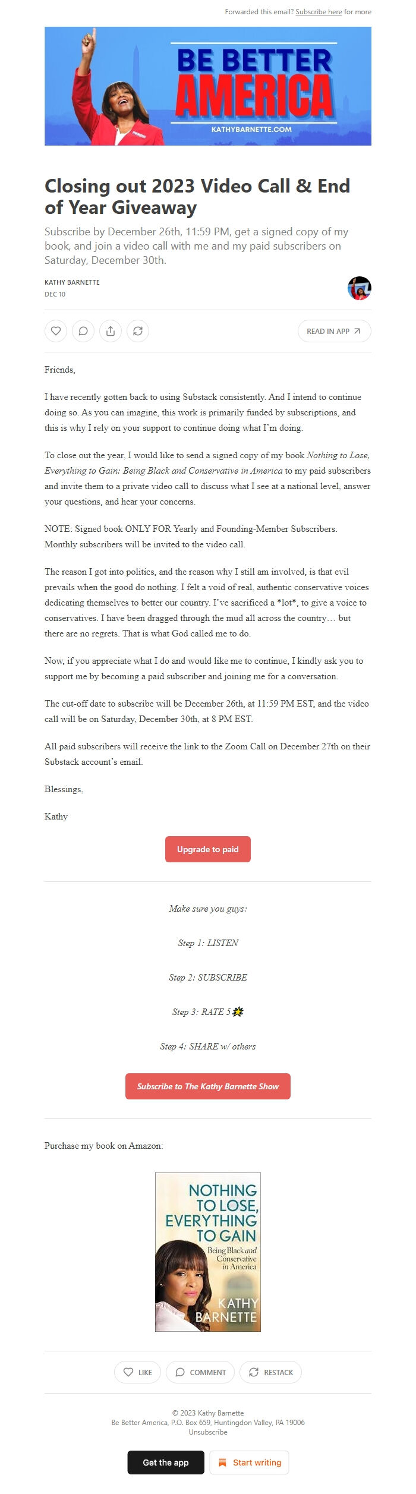The image size is (416, 1494).
Task: Open the Subscribe here link at the top
Action: [x=319, y=11]
